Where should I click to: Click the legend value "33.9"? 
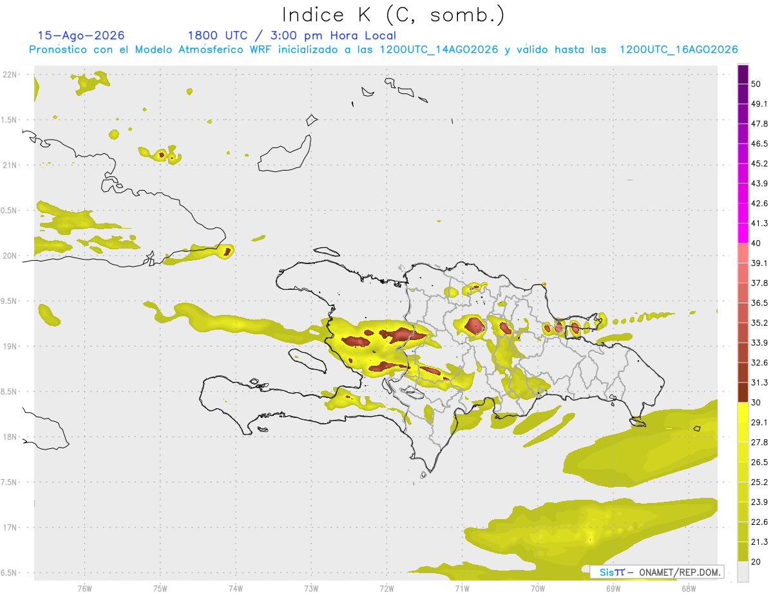coord(759,343)
